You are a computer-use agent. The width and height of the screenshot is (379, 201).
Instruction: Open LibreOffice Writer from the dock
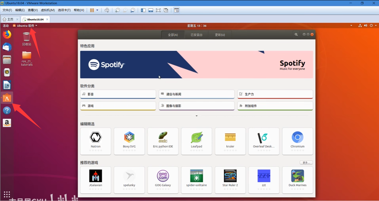point(7,85)
